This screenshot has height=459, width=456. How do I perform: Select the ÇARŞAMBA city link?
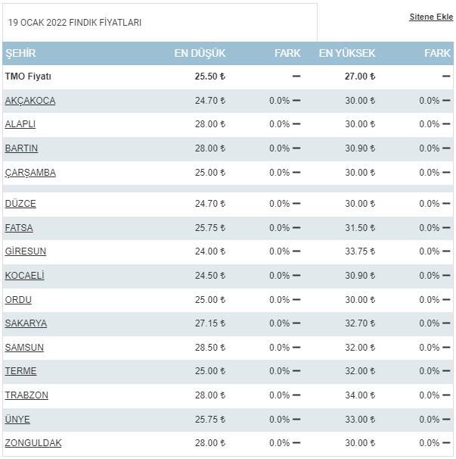30,173
